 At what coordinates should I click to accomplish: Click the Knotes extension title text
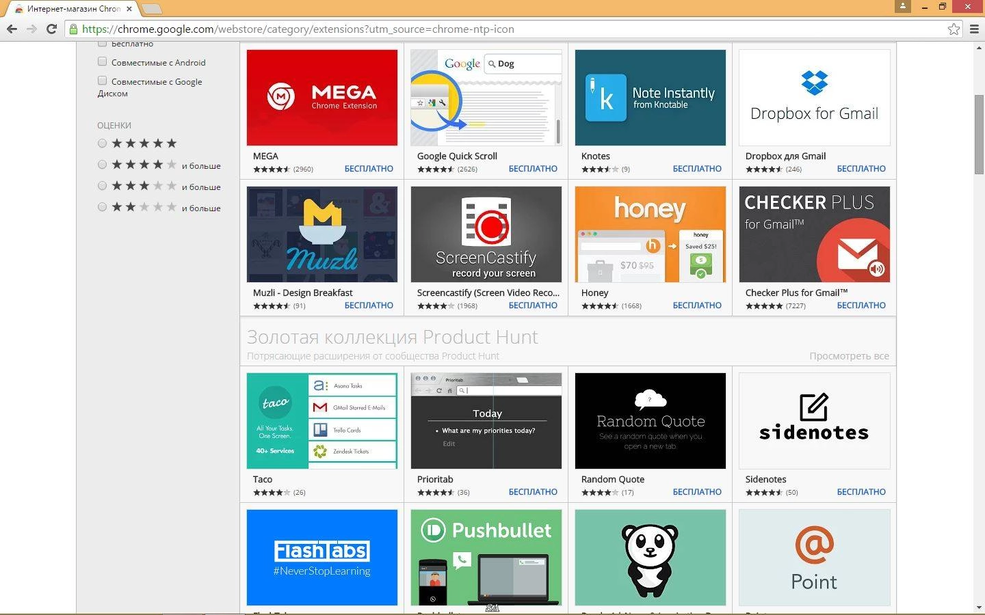(x=595, y=156)
